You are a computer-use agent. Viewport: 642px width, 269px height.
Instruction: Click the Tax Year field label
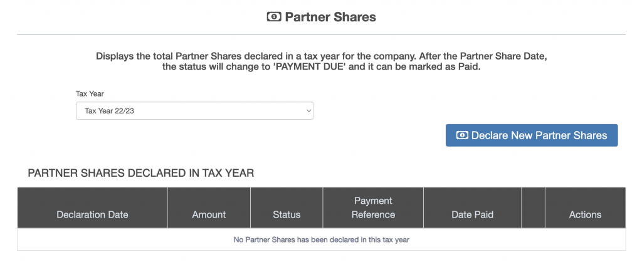click(90, 94)
